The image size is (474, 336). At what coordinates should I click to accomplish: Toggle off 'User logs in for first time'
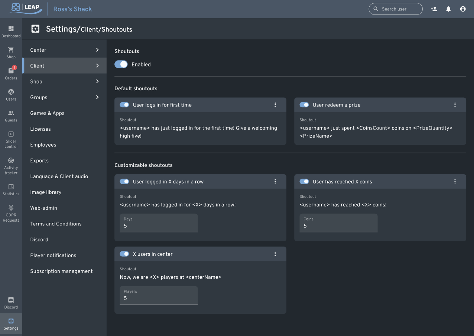pyautogui.click(x=124, y=105)
